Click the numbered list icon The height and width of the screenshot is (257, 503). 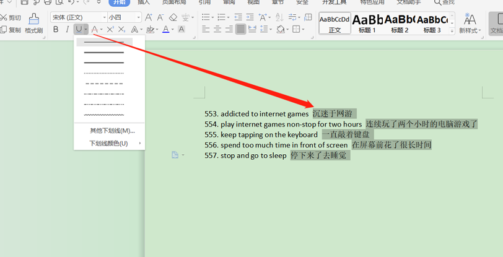tap(221, 17)
